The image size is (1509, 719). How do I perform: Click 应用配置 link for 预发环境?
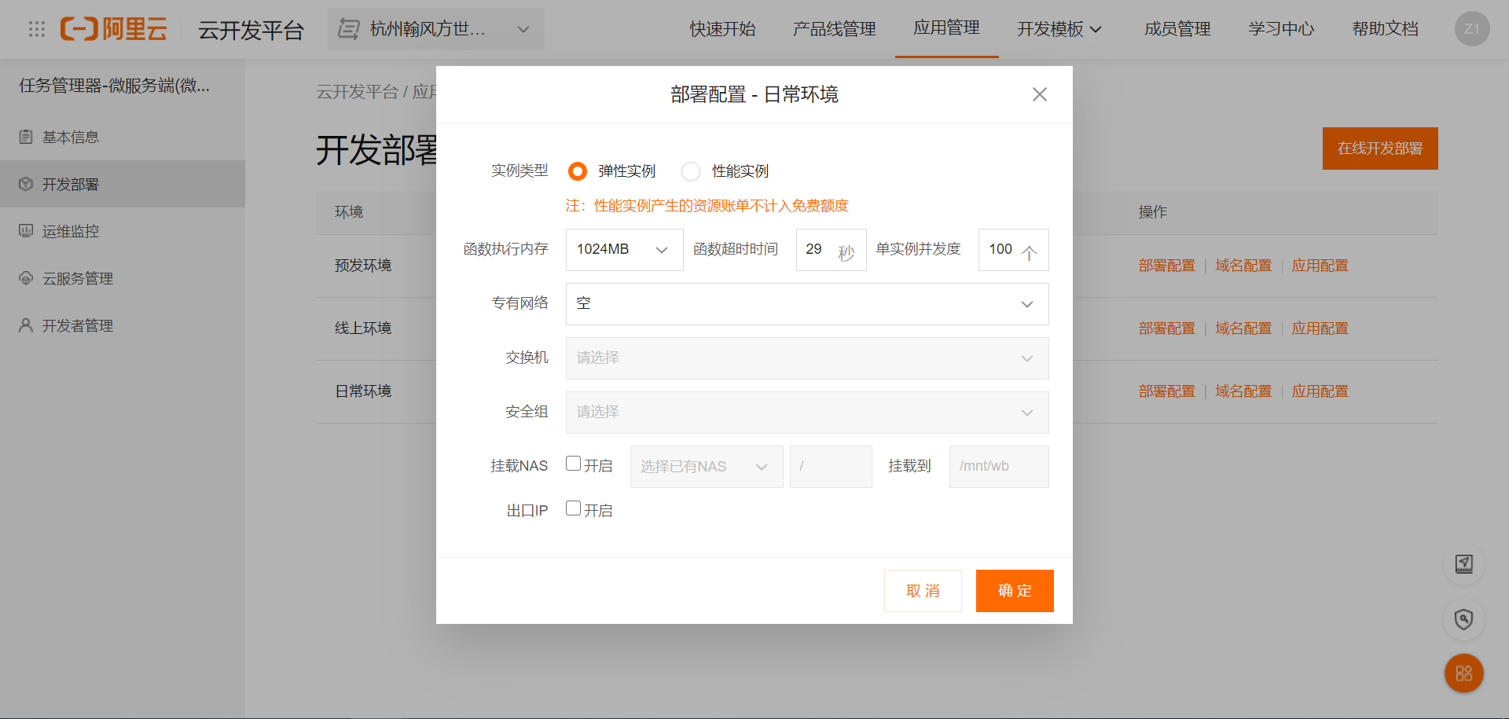tap(1320, 266)
